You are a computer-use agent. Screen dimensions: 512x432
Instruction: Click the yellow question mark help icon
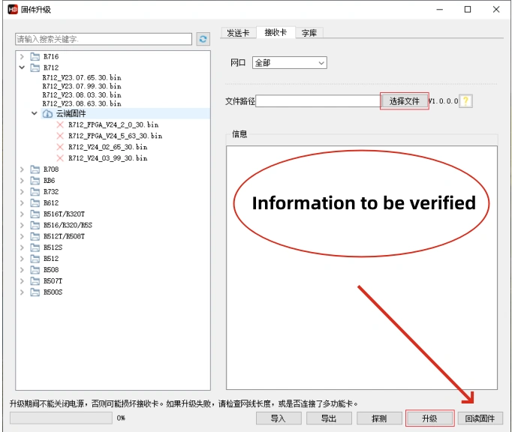[465, 101]
